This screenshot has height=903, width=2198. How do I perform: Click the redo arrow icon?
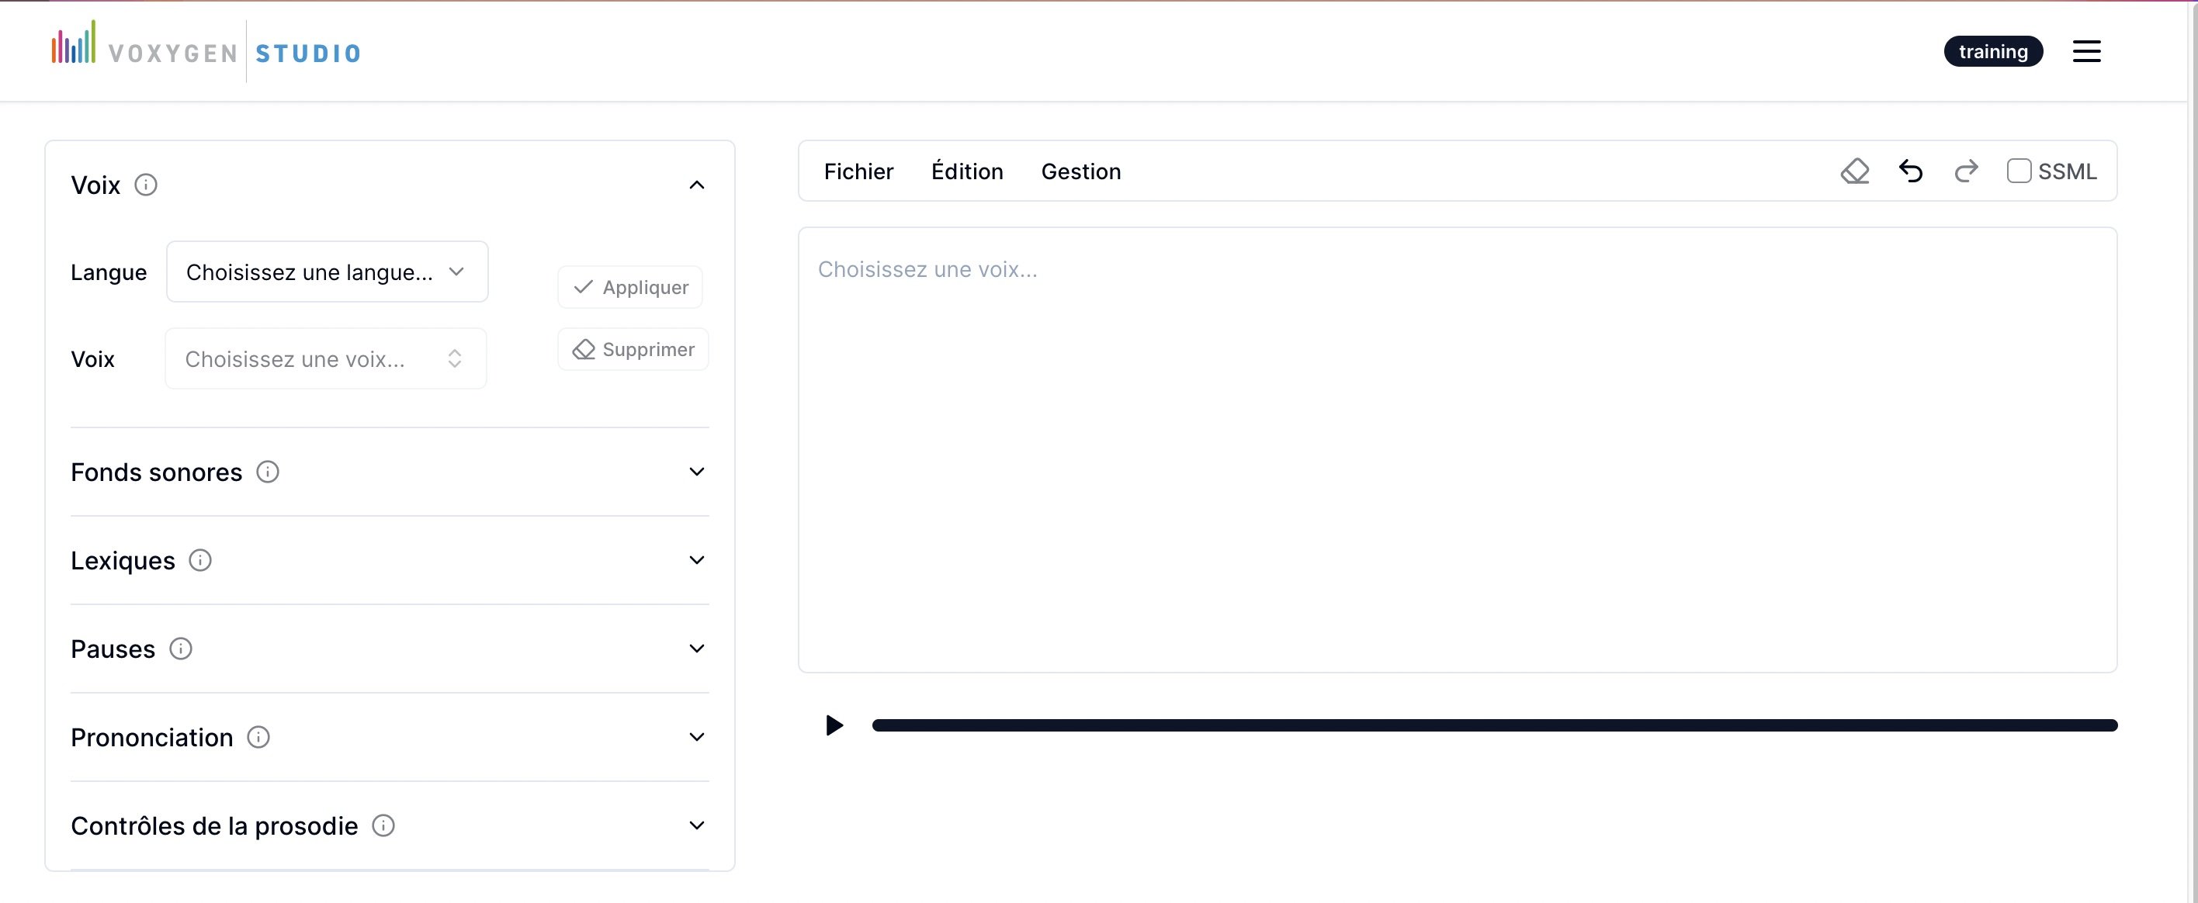click(x=1966, y=171)
